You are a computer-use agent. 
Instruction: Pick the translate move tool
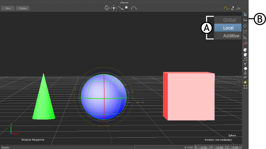[x=245, y=26]
